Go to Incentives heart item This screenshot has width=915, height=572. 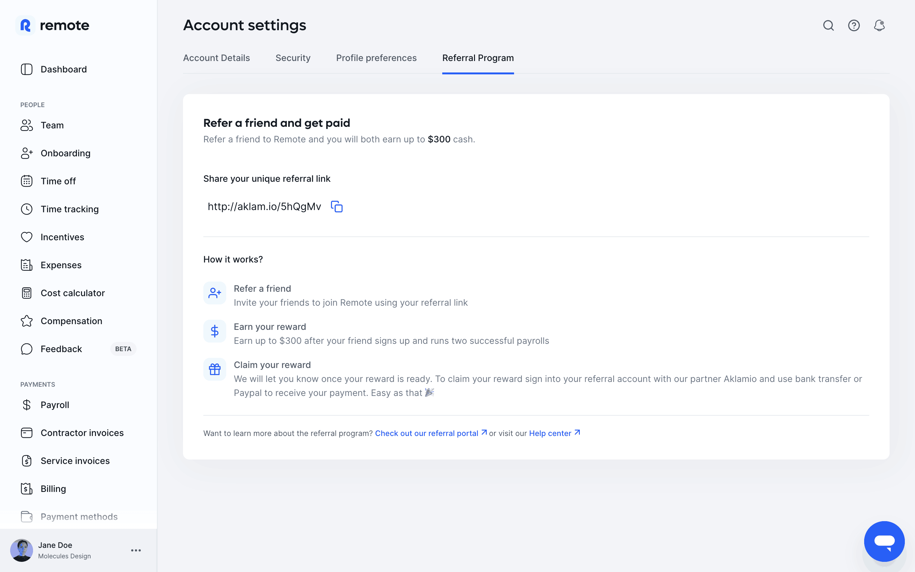62,237
